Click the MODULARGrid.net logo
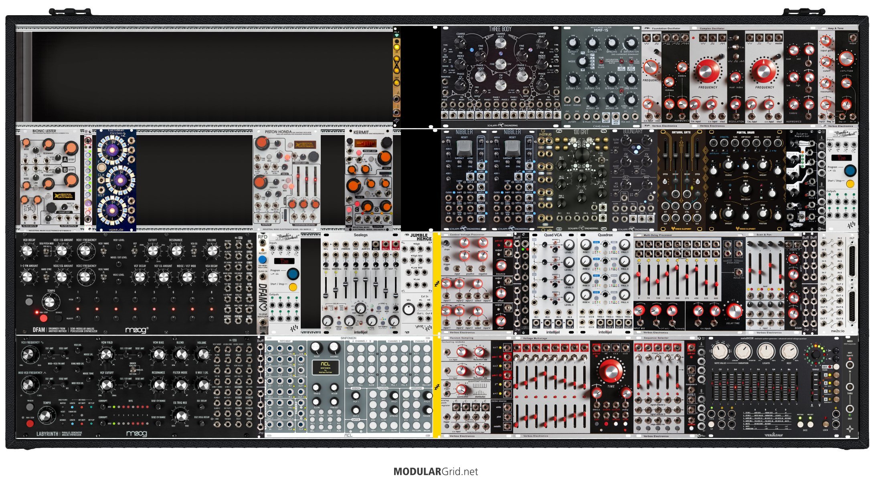The height and width of the screenshot is (480, 872). [x=436, y=471]
